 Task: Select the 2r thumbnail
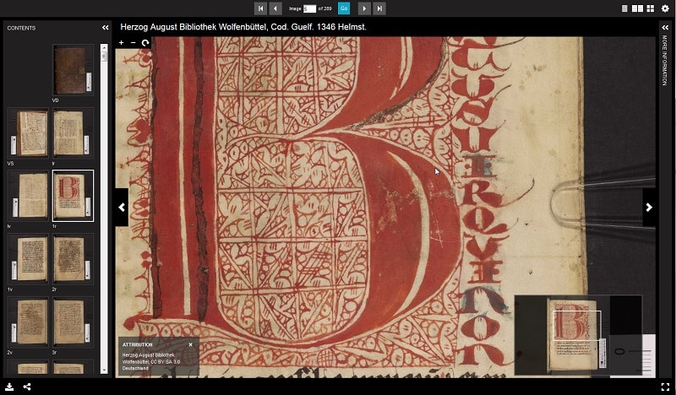[x=73, y=259]
